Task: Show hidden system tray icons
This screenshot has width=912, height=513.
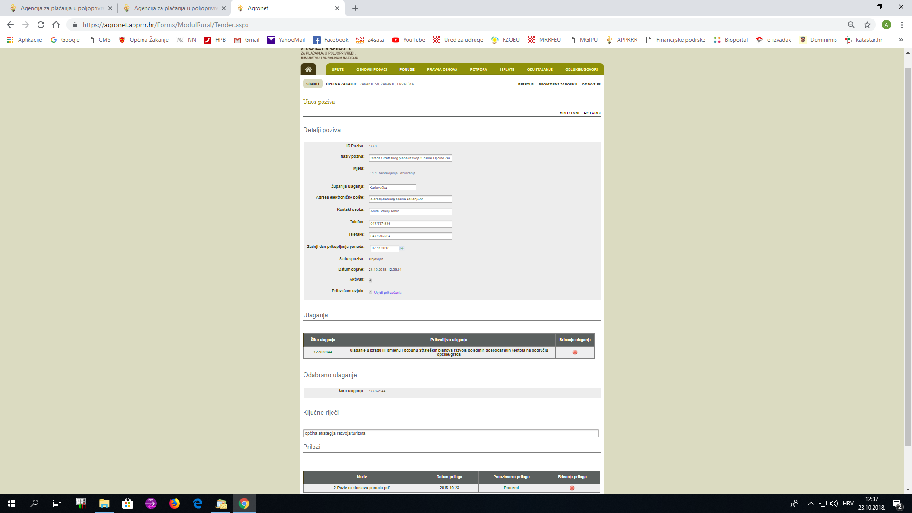Action: coord(811,503)
